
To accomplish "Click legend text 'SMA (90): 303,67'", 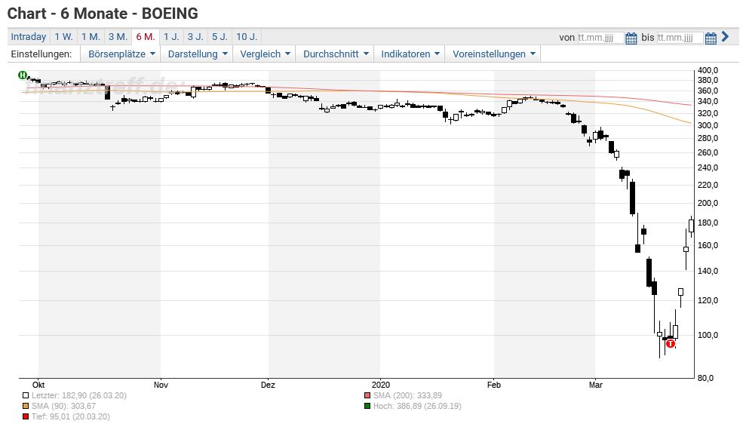I will click(x=64, y=406).
